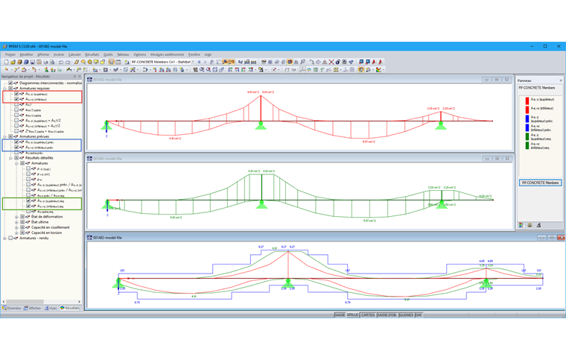Expand the État ultime node
This screenshot has height=360, width=566.
click(x=16, y=222)
